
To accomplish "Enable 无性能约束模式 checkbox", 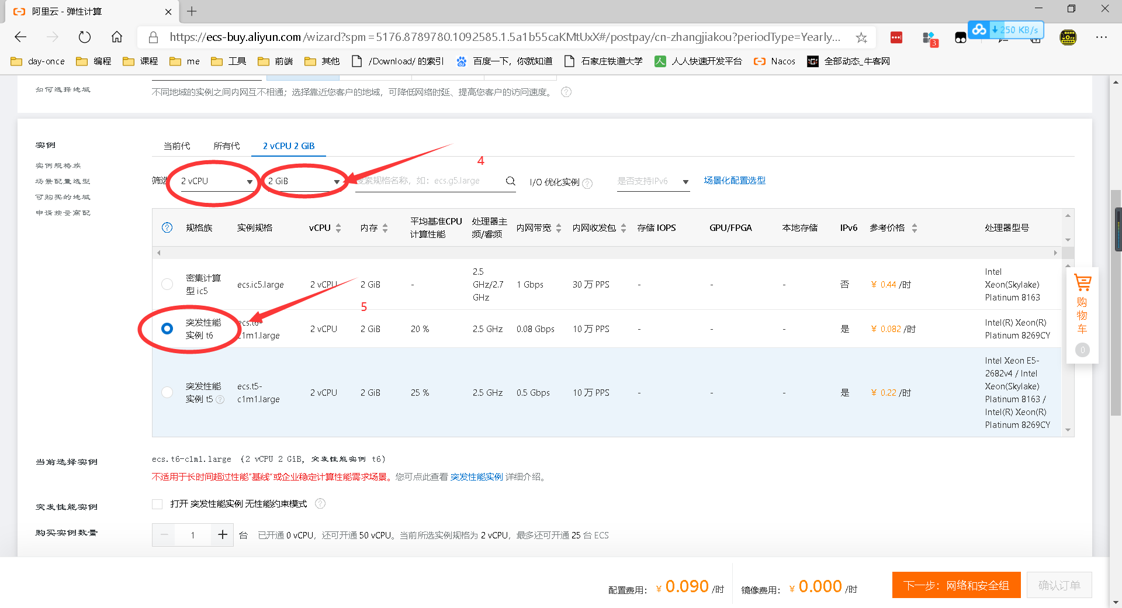I will point(157,504).
